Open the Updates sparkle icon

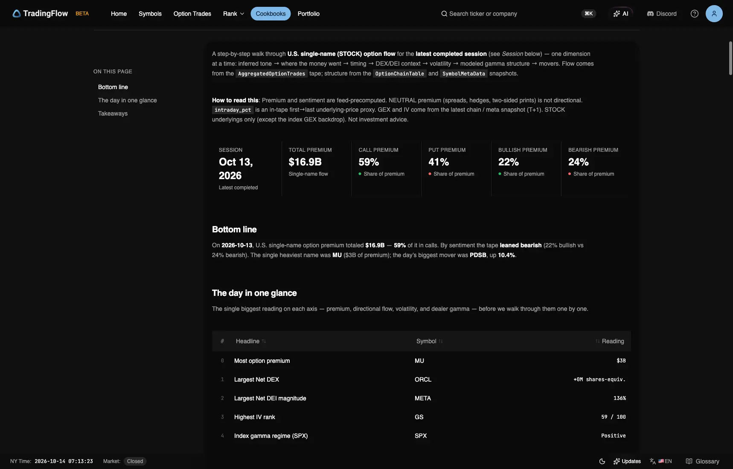tap(617, 461)
